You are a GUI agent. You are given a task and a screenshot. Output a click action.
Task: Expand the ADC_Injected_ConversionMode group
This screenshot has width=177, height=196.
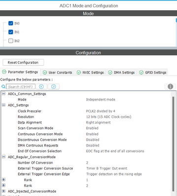pyautogui.click(x=3, y=191)
